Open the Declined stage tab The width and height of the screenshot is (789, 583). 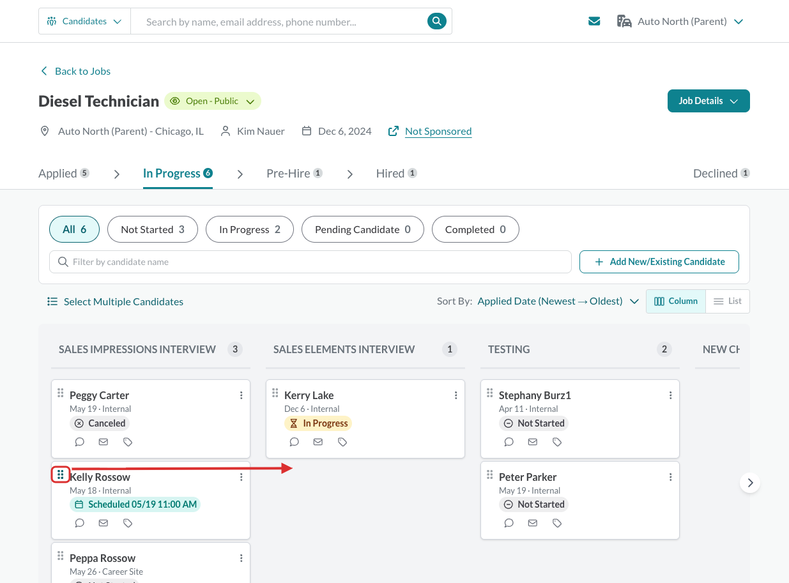coord(721,174)
